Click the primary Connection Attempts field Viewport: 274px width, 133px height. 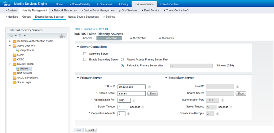pos(121,114)
